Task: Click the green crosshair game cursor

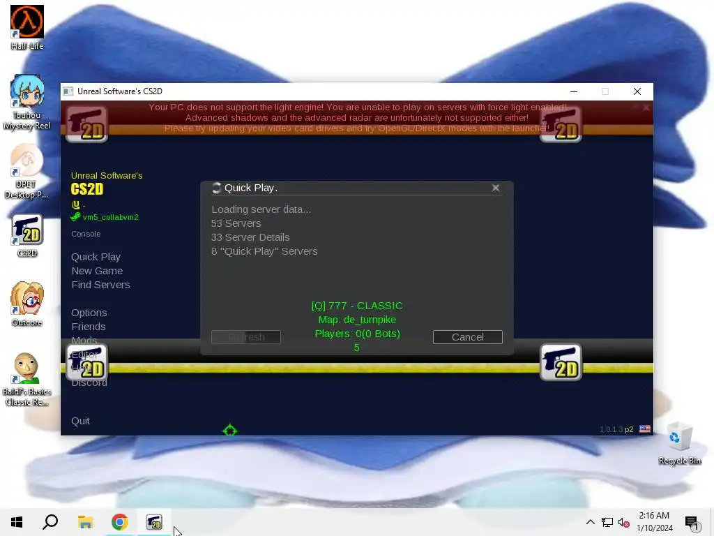Action: [x=230, y=430]
